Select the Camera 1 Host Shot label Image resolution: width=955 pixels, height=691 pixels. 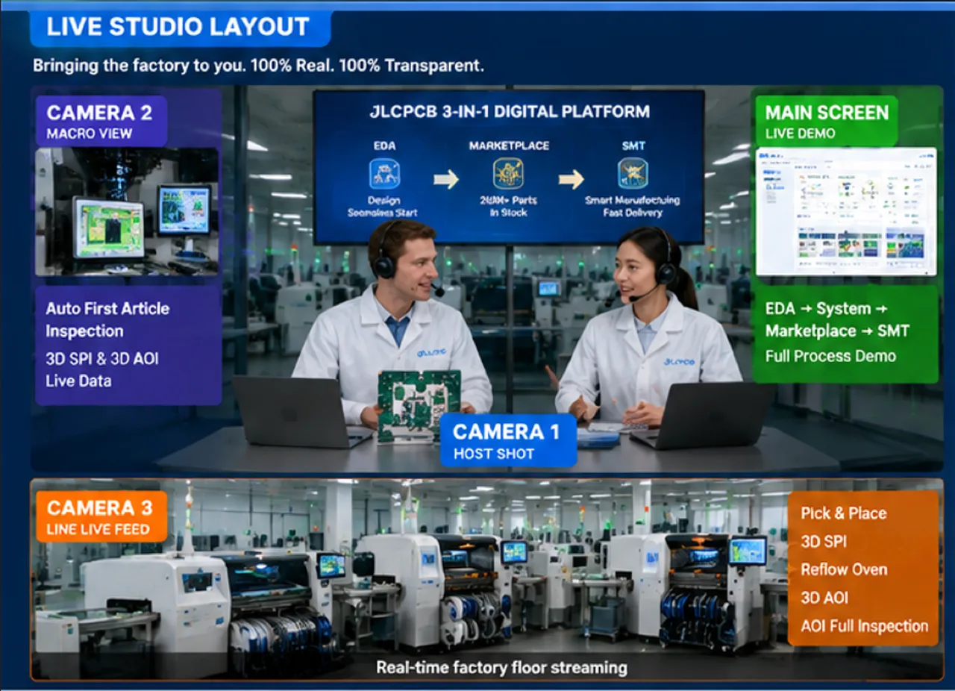[x=508, y=440]
